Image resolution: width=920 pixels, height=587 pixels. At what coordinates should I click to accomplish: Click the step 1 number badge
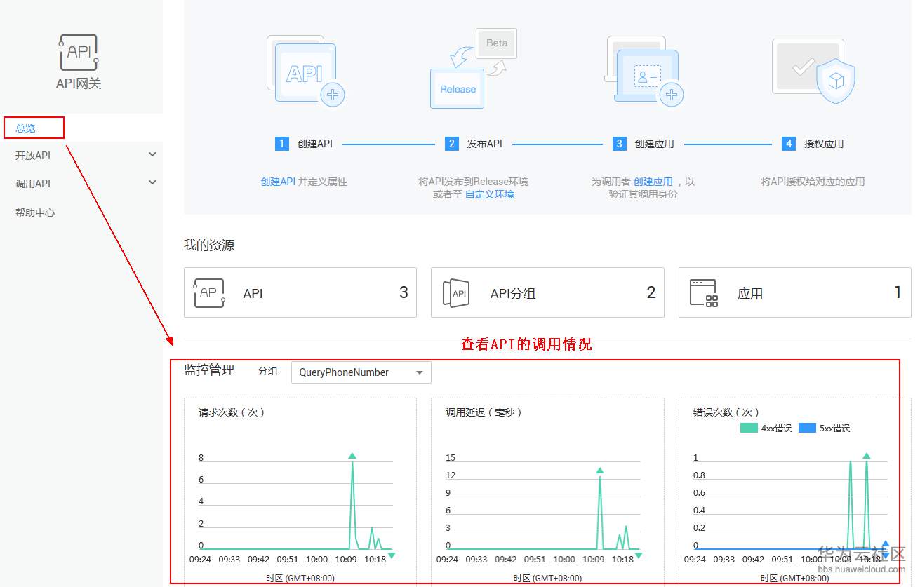coord(281,143)
